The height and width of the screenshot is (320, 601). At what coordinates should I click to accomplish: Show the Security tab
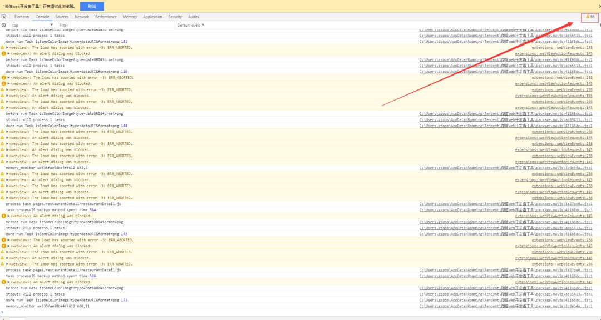click(x=175, y=17)
